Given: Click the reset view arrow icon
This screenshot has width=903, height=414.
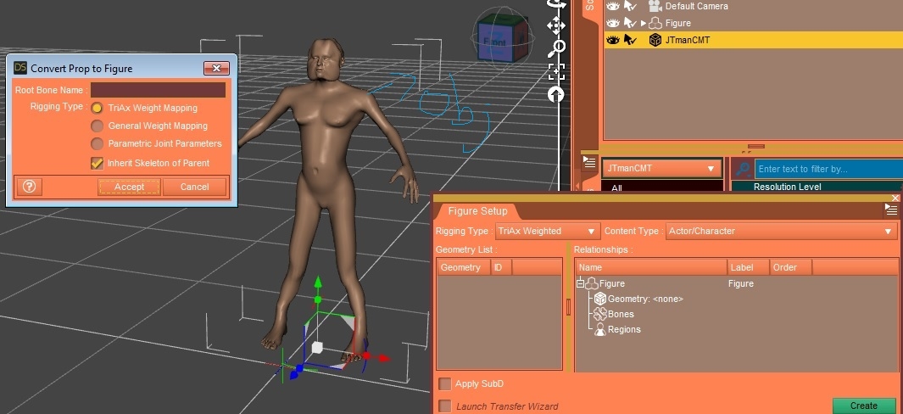Looking at the screenshot, I should [x=556, y=93].
